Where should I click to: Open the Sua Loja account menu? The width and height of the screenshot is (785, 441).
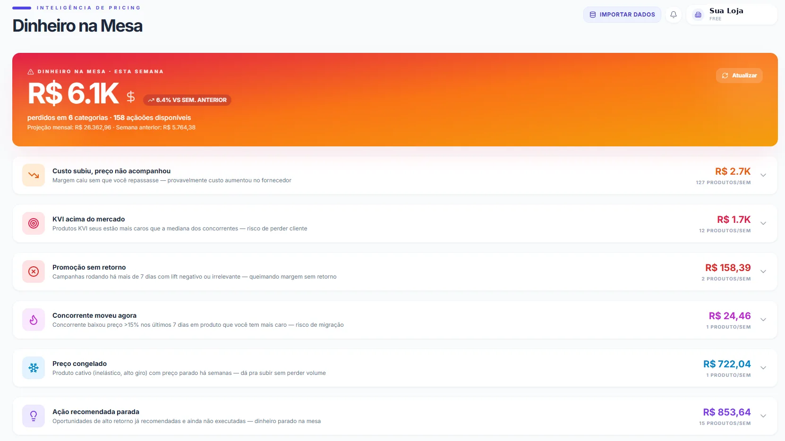(732, 15)
